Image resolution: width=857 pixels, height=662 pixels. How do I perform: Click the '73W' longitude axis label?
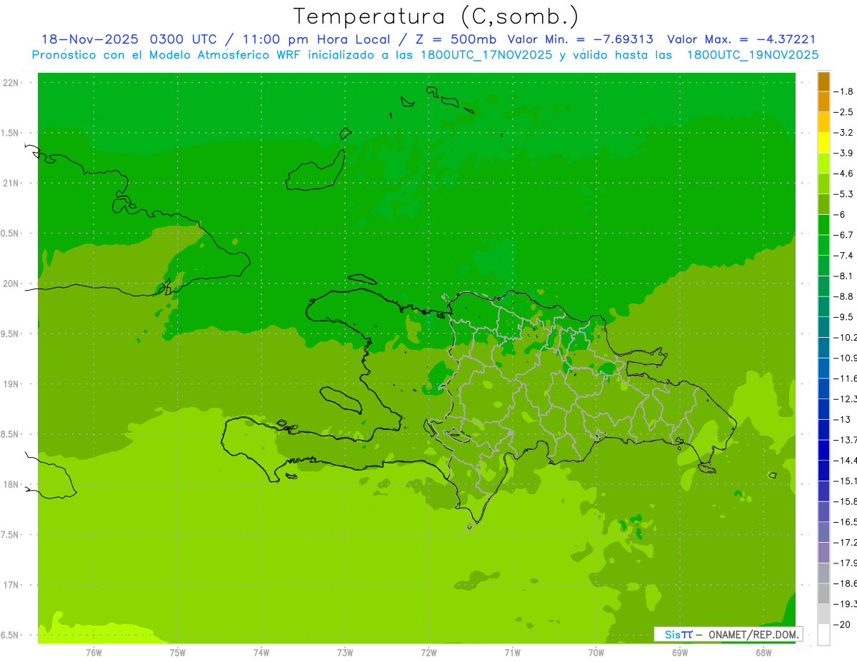(x=345, y=652)
